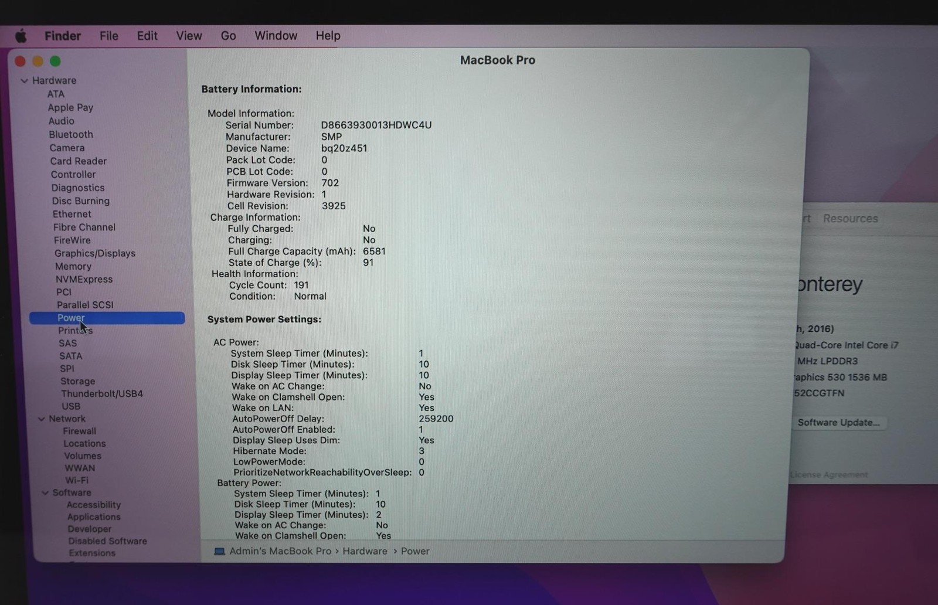Select Controller in the sidebar
The image size is (938, 605).
(x=73, y=175)
